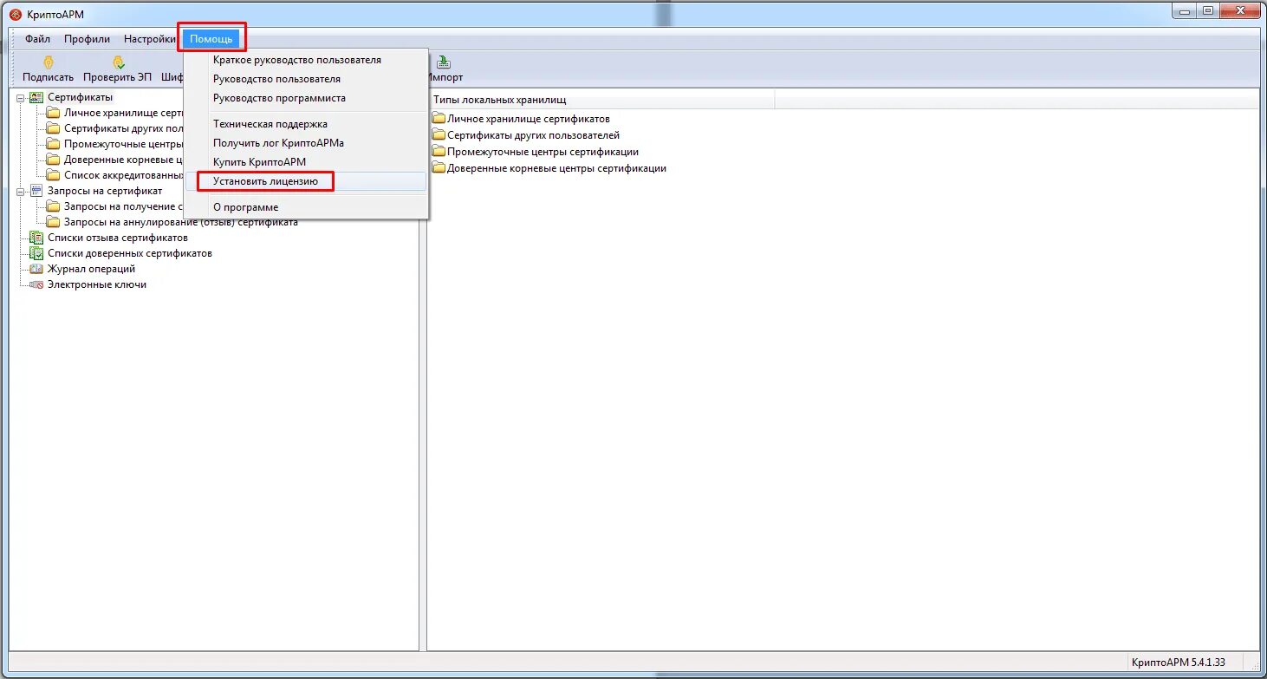Select Промежуточные центры сертификации in right list
Screen dimensions: 1267x679
(x=543, y=152)
